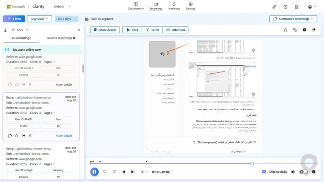Viewport: 324px width, 182px height.
Task: Star the current recording in player toolbar
Action: click(x=285, y=30)
